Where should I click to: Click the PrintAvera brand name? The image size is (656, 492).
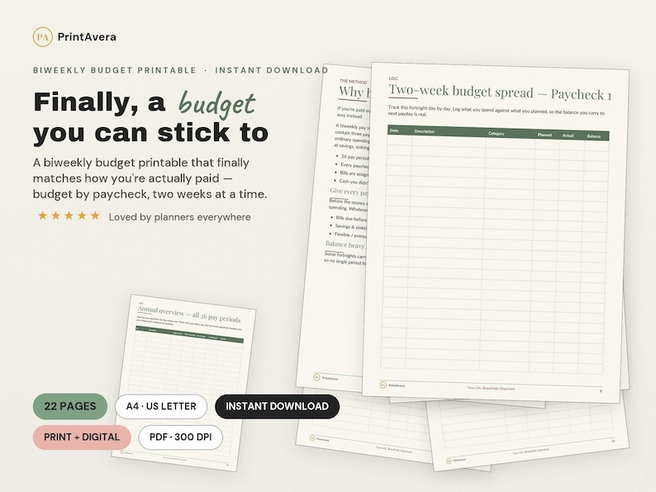87,37
